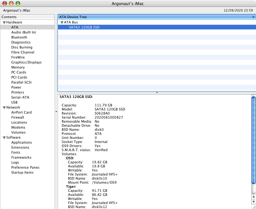Image resolution: width=256 pixels, height=209 pixels.
Task: Zoom the window with green button
Action: point(18,3)
